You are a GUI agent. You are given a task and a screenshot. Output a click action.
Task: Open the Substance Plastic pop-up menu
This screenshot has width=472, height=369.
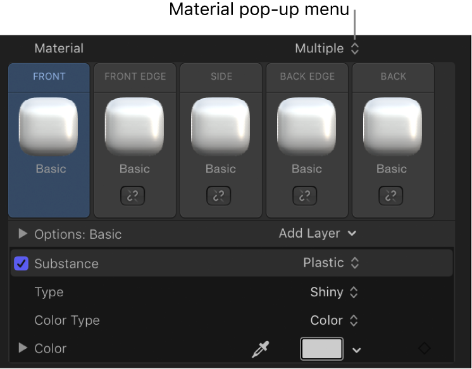tap(331, 263)
